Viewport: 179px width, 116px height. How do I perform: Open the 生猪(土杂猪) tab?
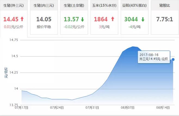(x=74, y=5)
